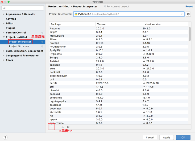This screenshot has width=195, height=141.
Task: Click the Cancel button
Action: click(x=150, y=137)
